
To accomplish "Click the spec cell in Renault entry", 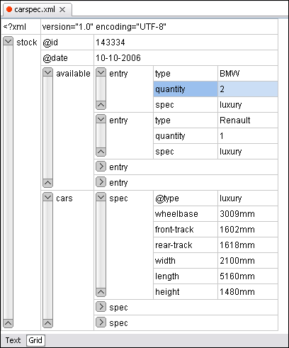I will click(x=186, y=152).
